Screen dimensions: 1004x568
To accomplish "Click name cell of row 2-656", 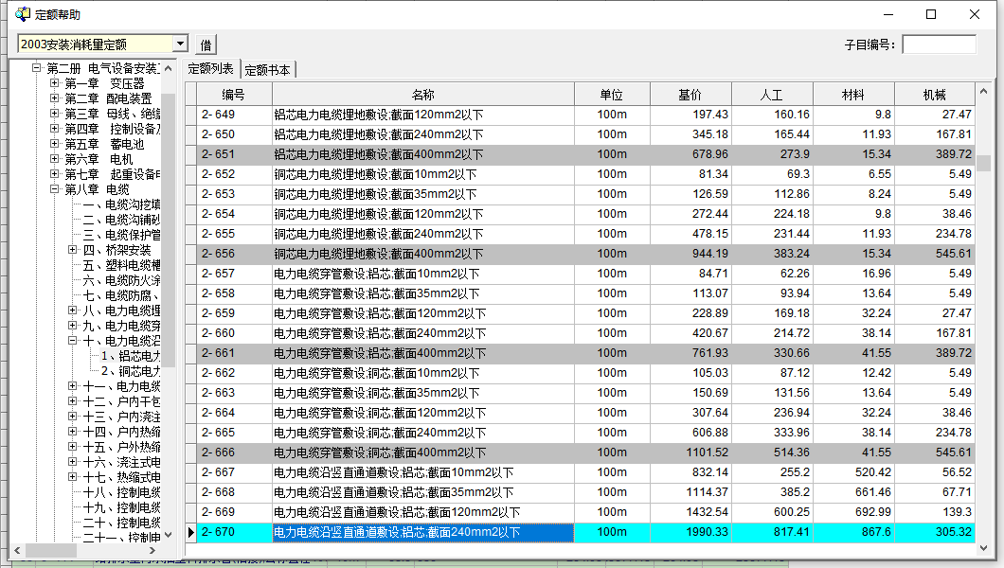I will pyautogui.click(x=423, y=254).
